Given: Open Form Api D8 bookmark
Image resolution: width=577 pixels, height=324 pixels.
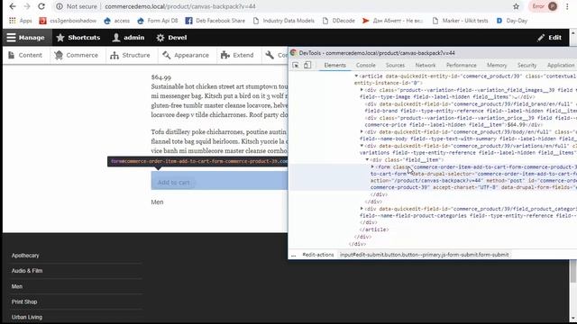Looking at the screenshot, I should coord(158,21).
